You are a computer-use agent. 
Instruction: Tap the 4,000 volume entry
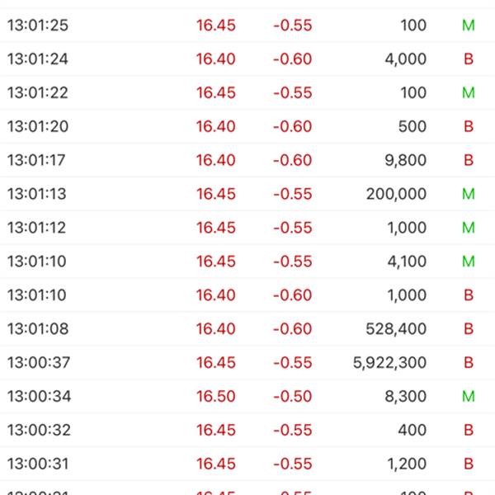(x=405, y=59)
